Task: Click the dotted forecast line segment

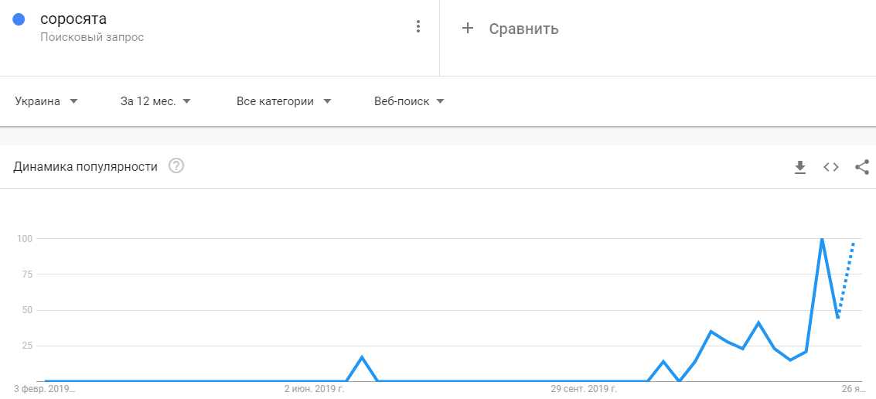Action: (x=847, y=278)
